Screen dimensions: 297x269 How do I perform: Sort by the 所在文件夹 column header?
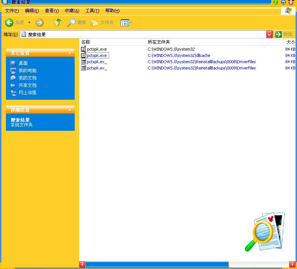click(204, 42)
